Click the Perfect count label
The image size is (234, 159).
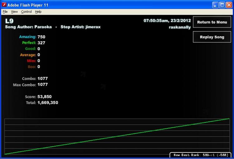pos(29,43)
